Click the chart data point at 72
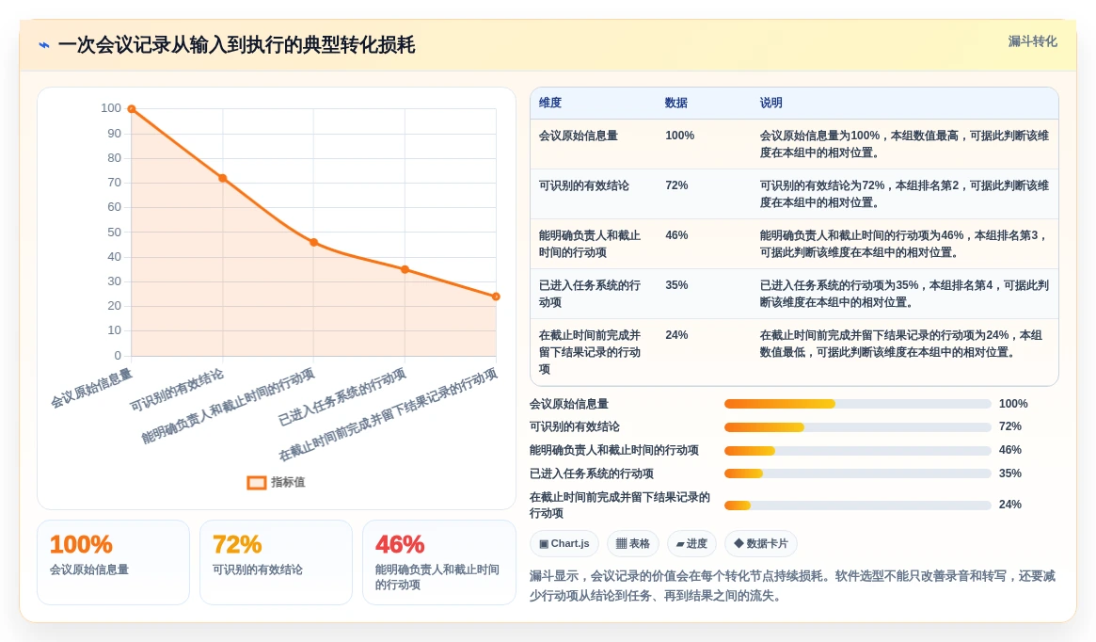Screen dimensions: 1096x642 (223, 178)
